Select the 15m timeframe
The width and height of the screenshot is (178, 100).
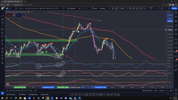point(44,8)
